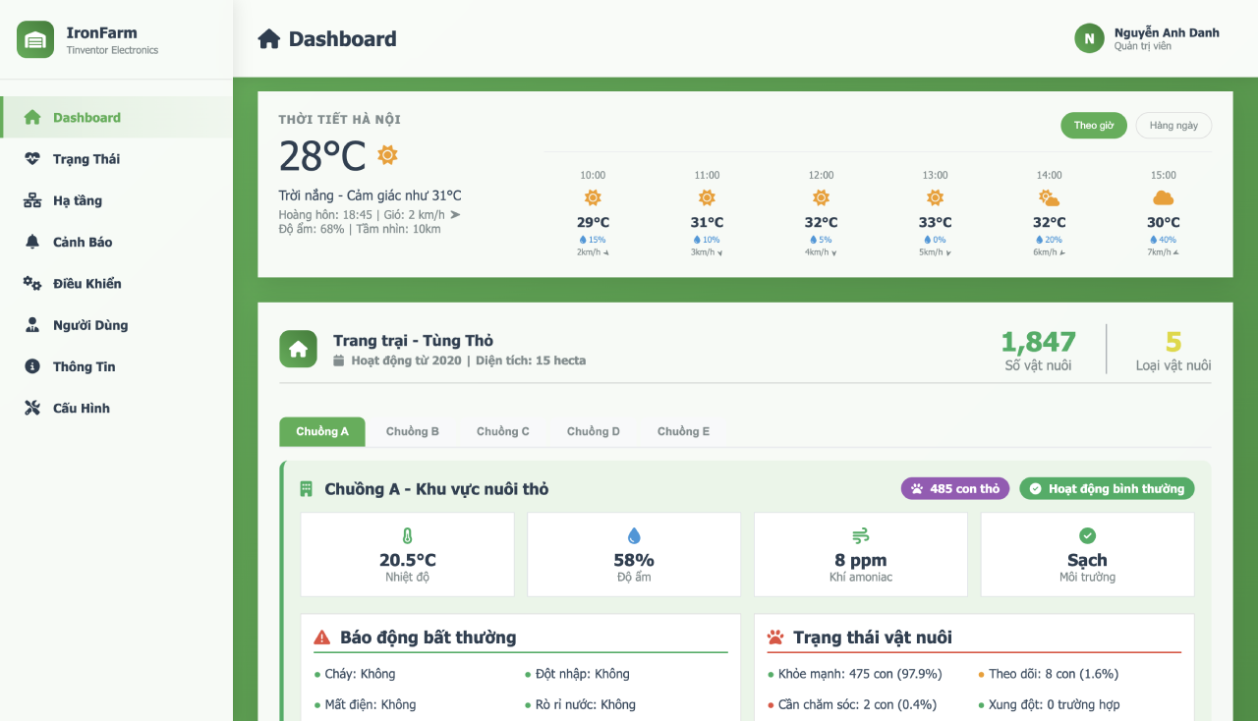This screenshot has width=1258, height=721.
Task: Click the network icon beside Hạ tầng
Action: [x=32, y=200]
